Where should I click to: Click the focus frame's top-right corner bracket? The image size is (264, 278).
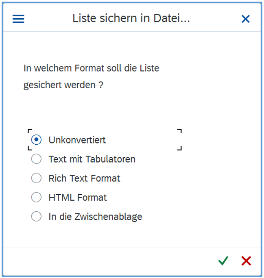180,131
